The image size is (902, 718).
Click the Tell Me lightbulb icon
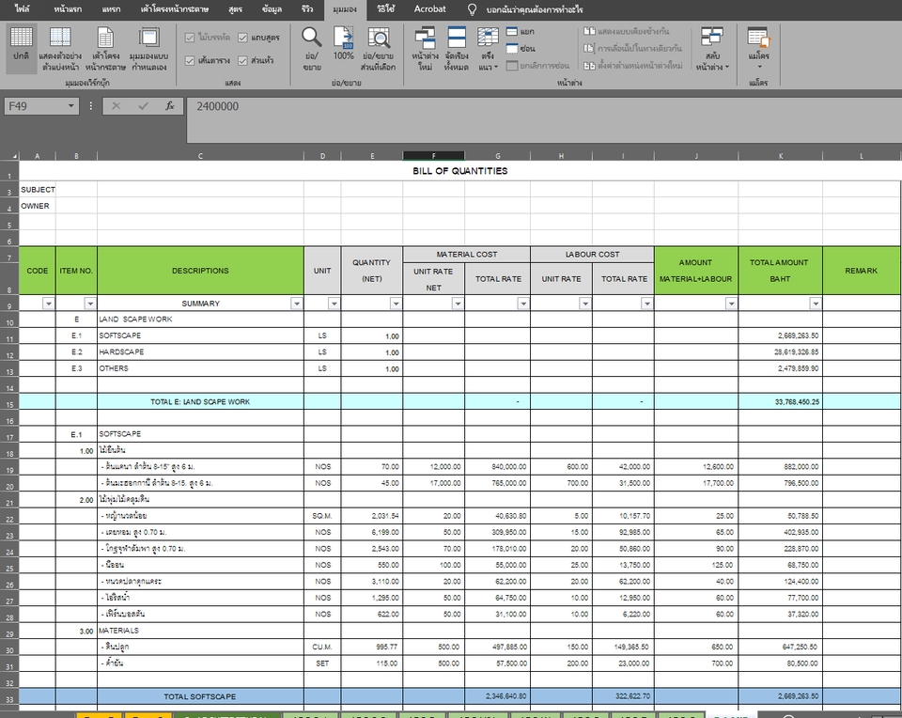tap(472, 9)
